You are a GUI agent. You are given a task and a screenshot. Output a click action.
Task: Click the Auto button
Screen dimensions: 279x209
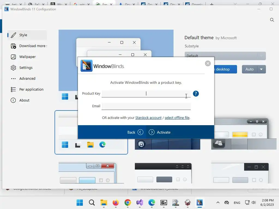(x=250, y=69)
